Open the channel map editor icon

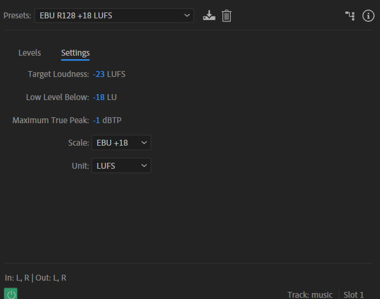pos(350,16)
